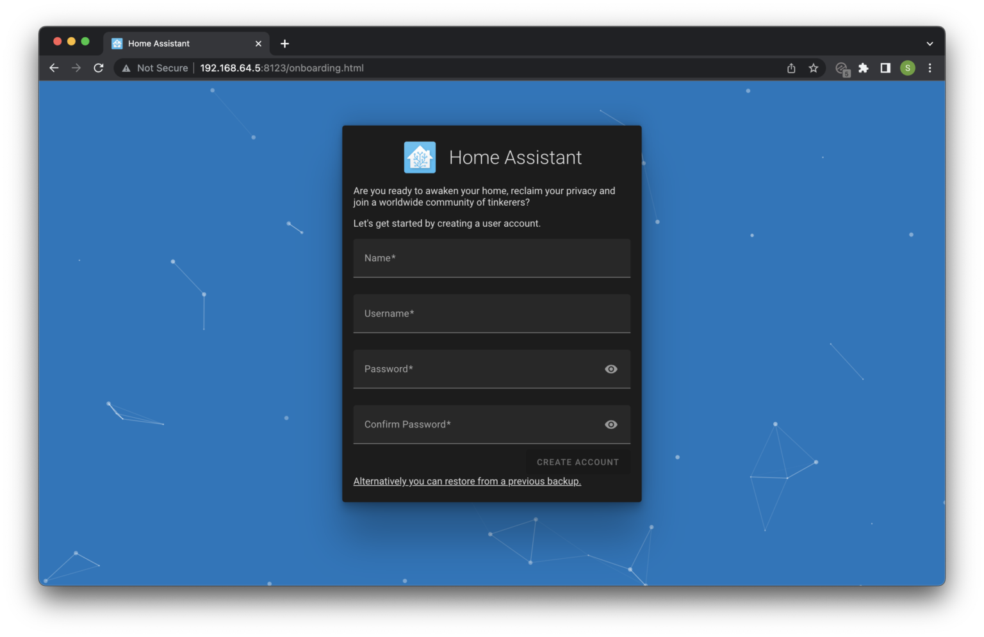This screenshot has height=637, width=984.
Task: Click the Home Assistant logo icon
Action: click(x=420, y=157)
